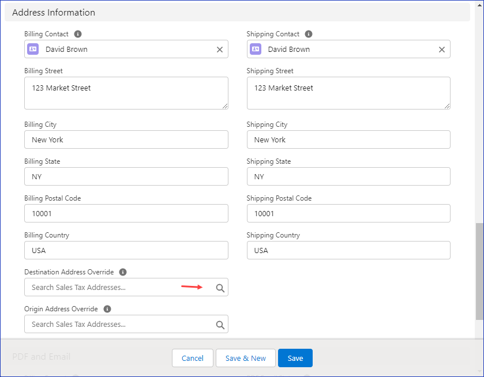Click the vertical scrollbar thumb
The image size is (484, 377).
click(479, 272)
